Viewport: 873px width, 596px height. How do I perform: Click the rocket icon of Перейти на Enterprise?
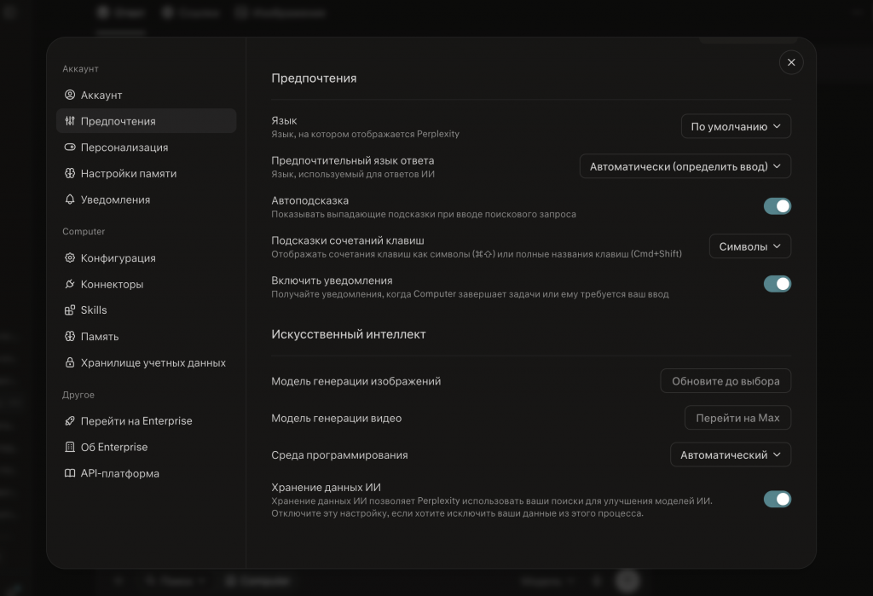tap(70, 421)
